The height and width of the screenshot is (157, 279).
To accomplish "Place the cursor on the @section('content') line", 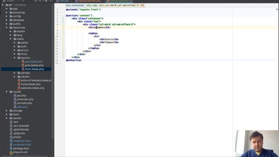I will pos(79,16).
